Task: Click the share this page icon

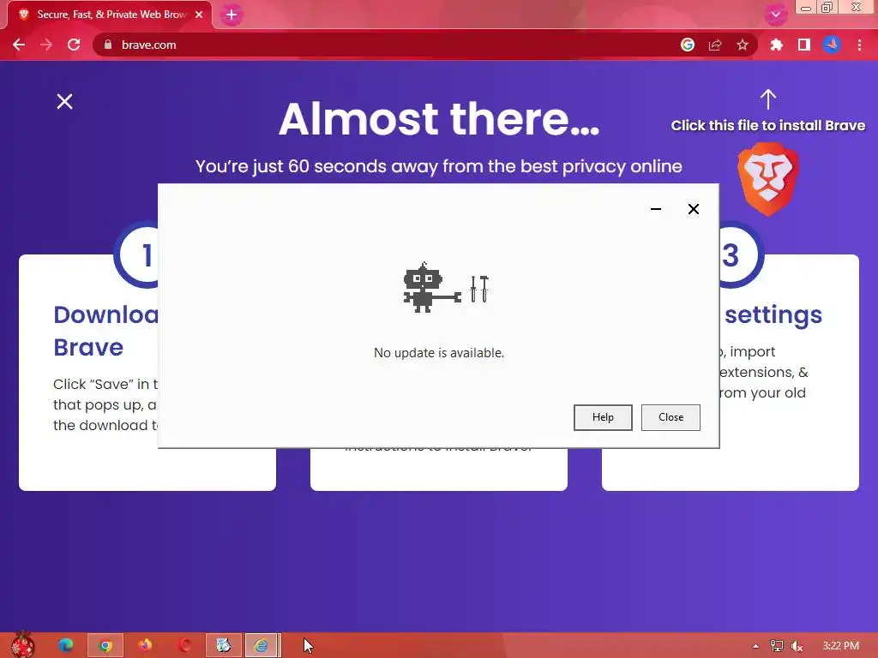Action: click(x=715, y=45)
